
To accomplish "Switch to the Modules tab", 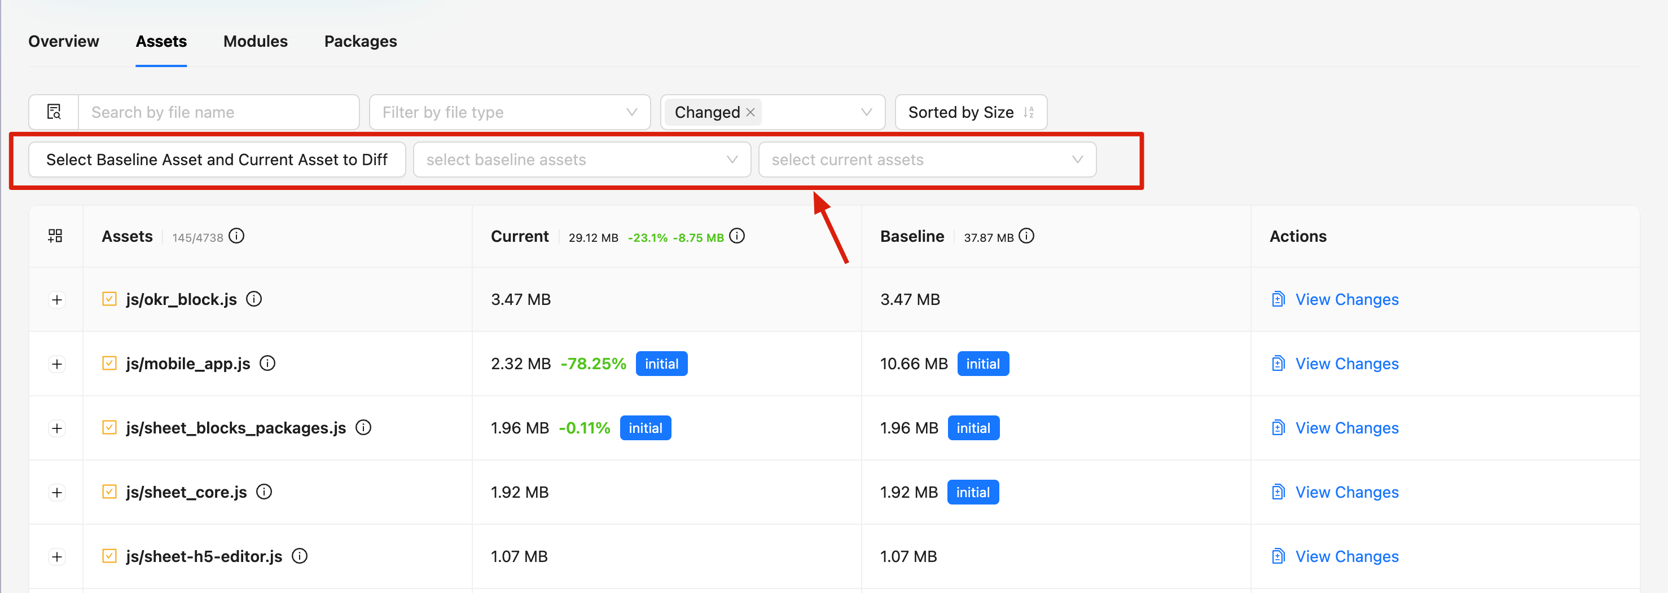I will (x=255, y=41).
